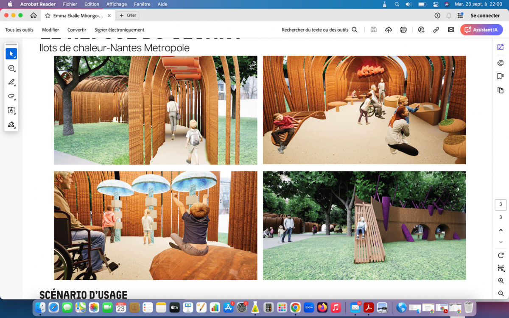Click the Print icon in the toolbar

pos(403,30)
